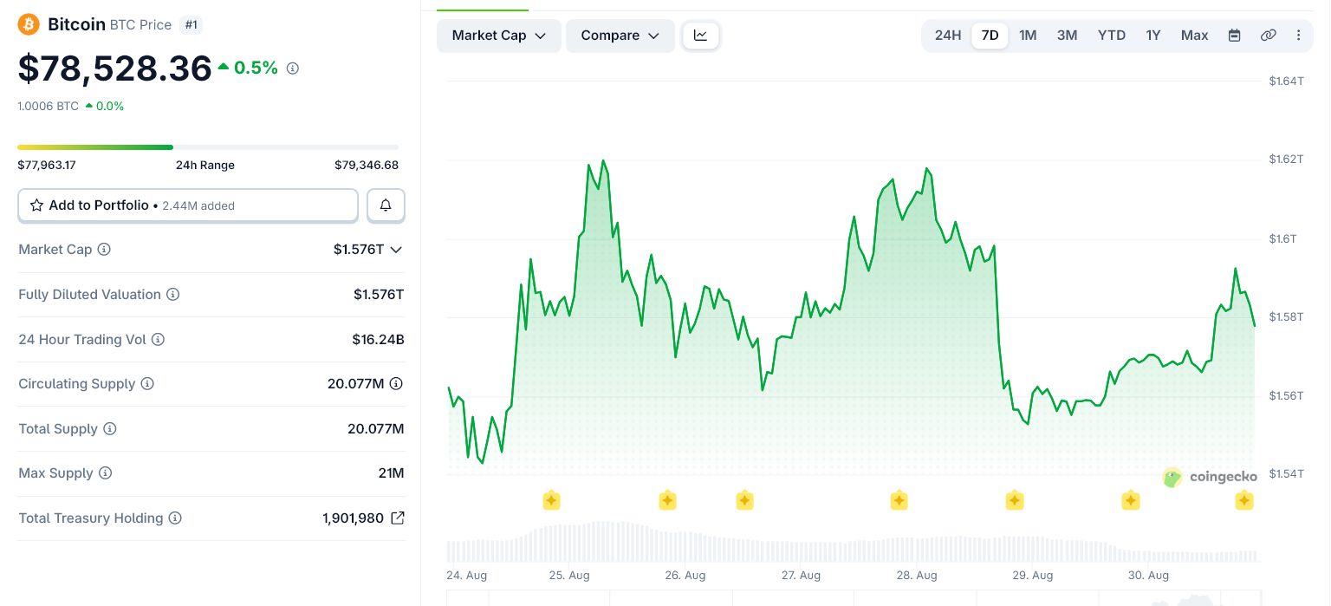Select the 7D time range
Viewport: 1331px width, 606px height.
[x=990, y=36]
